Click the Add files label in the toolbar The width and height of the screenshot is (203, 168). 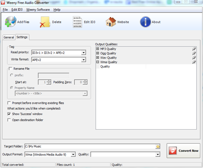pyautogui.click(x=23, y=22)
